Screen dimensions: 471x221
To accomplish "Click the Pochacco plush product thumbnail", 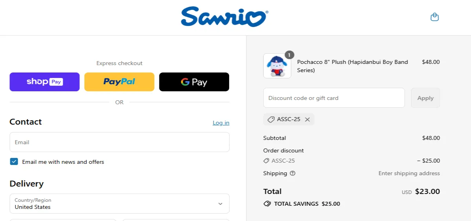I will click(x=277, y=66).
